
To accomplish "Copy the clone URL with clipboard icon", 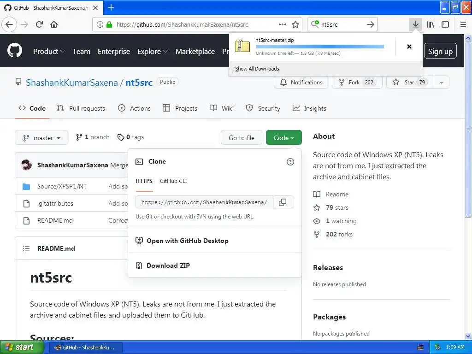I will 283,202.
